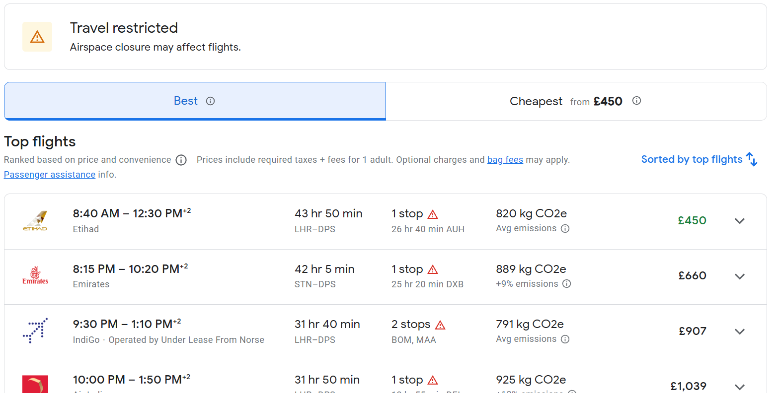The width and height of the screenshot is (777, 393).
Task: Open the bag fees link
Action: (505, 160)
